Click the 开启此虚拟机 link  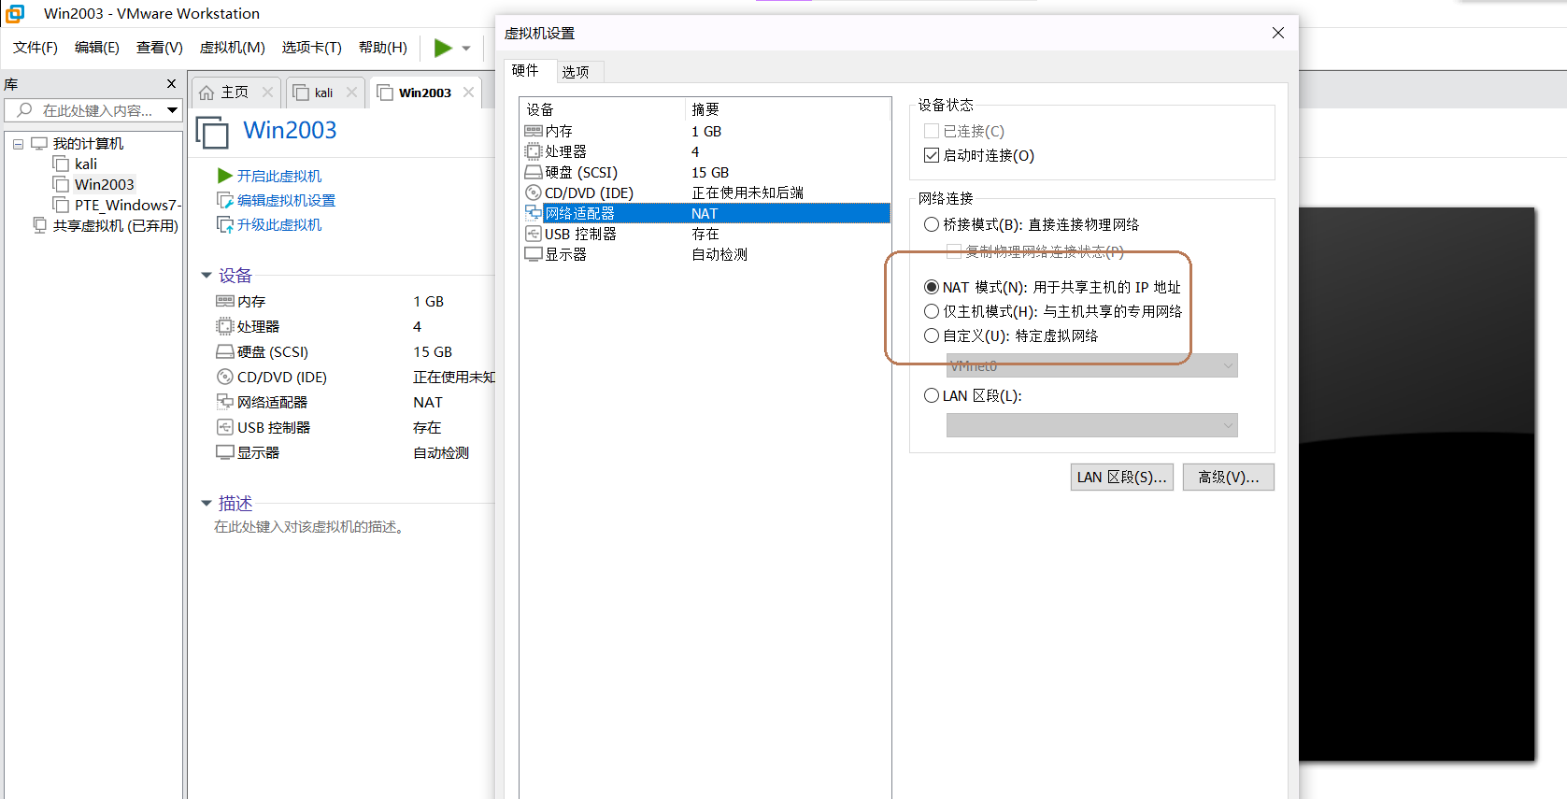[279, 176]
